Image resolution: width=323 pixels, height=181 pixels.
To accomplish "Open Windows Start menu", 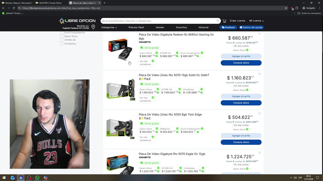I will pyautogui.click(x=4, y=178).
